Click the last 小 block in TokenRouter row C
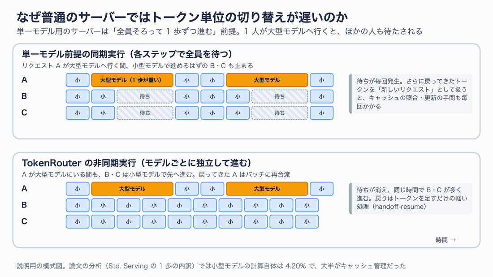This screenshot has height=277, width=493. (307, 221)
